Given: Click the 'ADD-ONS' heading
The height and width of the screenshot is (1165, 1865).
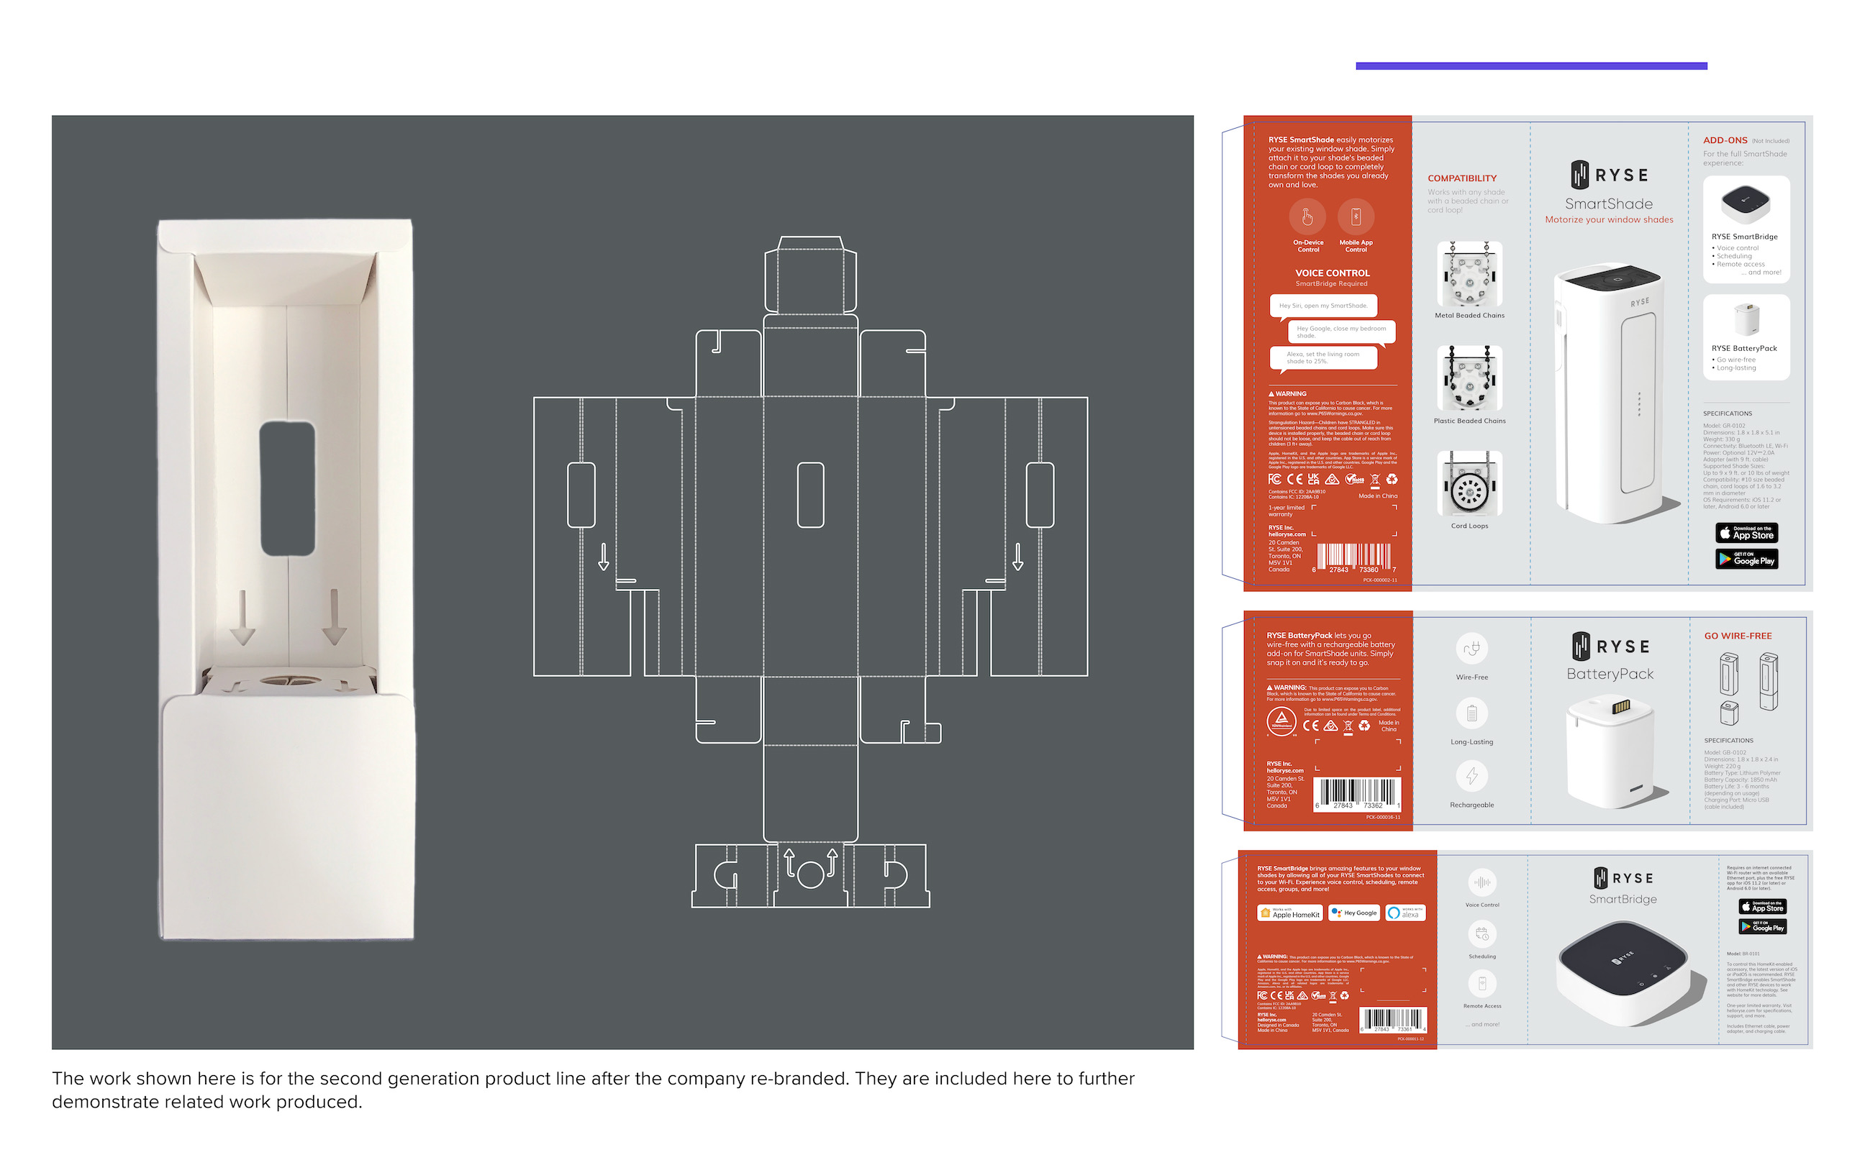Looking at the screenshot, I should coord(1725,140).
